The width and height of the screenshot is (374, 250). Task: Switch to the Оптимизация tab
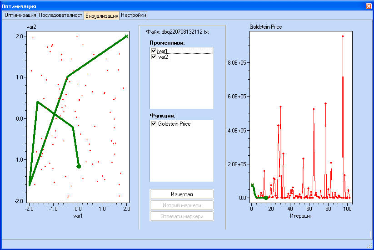[x=20, y=15]
